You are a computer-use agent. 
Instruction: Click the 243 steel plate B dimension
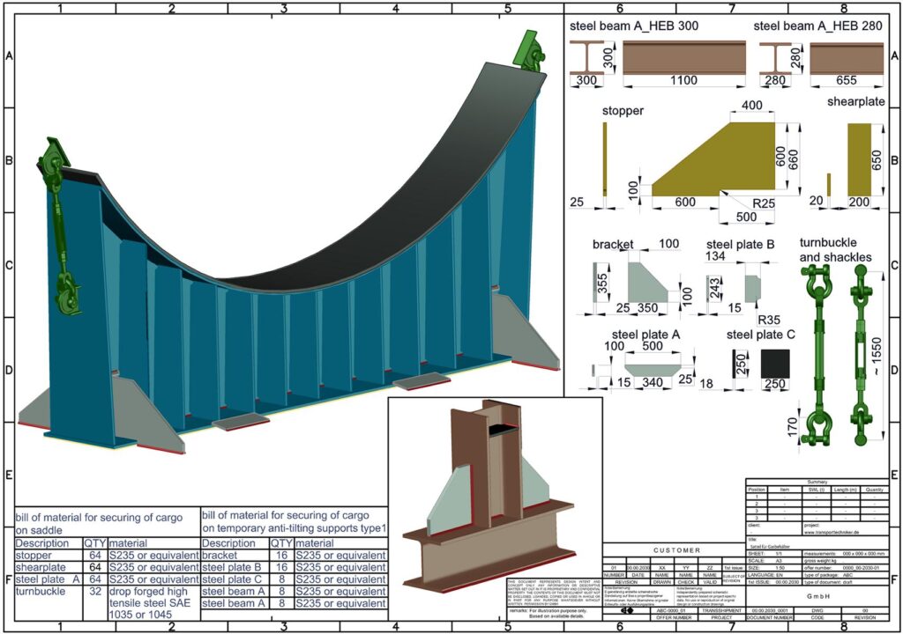click(x=715, y=287)
